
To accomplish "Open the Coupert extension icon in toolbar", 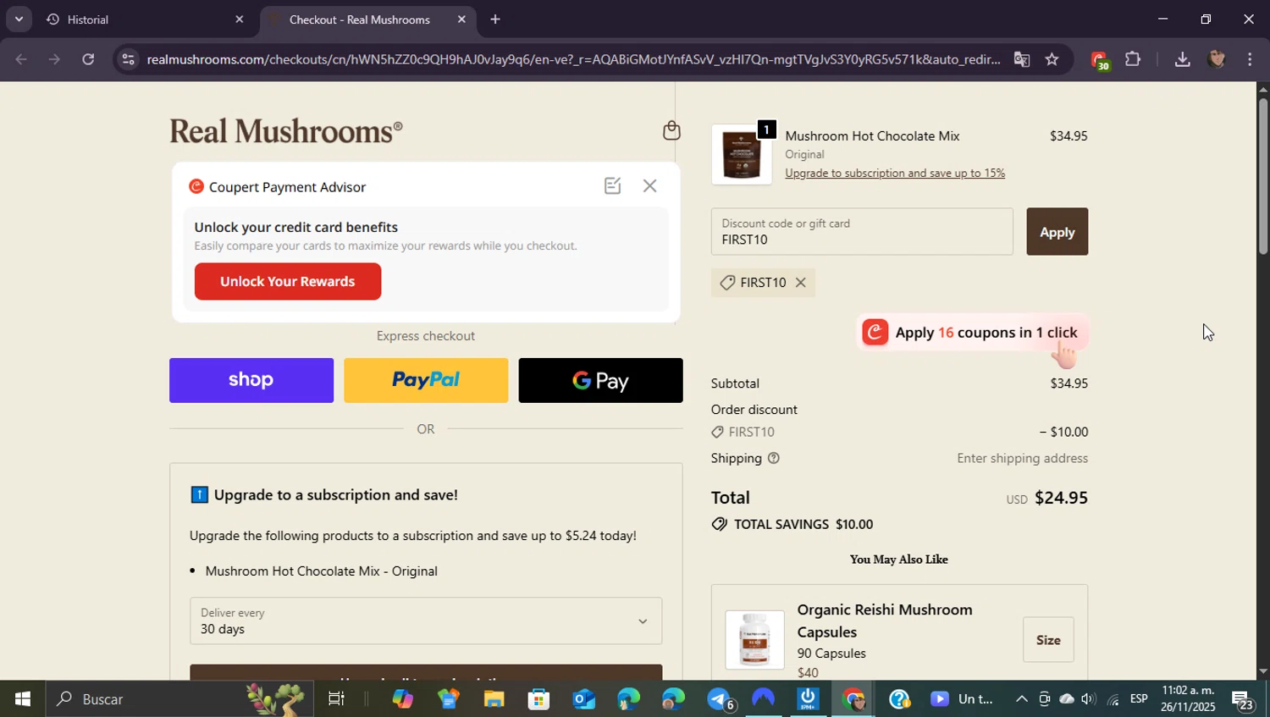I will click(1099, 60).
